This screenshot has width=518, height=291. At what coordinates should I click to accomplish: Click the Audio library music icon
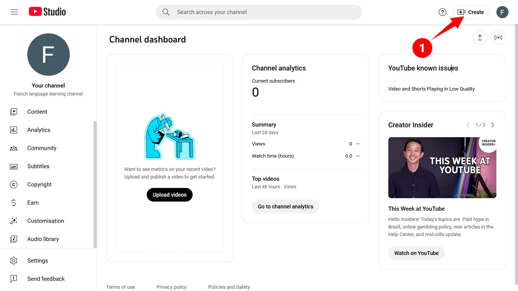pos(14,239)
